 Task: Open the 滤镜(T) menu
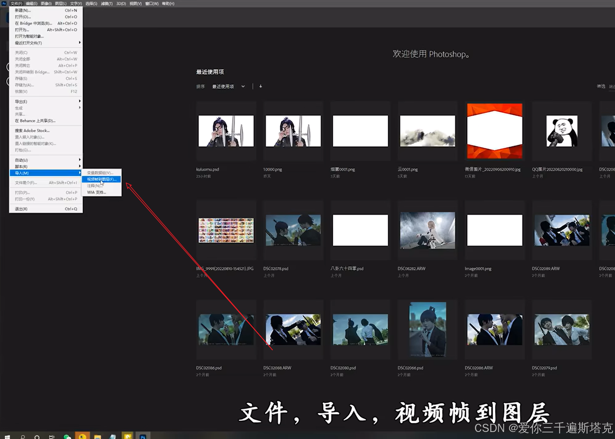[x=107, y=3]
